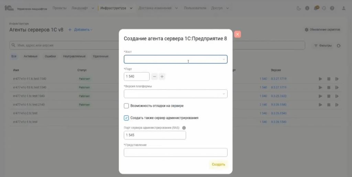Select the Удаленные filter tab
The height and width of the screenshot is (177, 352).
[101, 56]
